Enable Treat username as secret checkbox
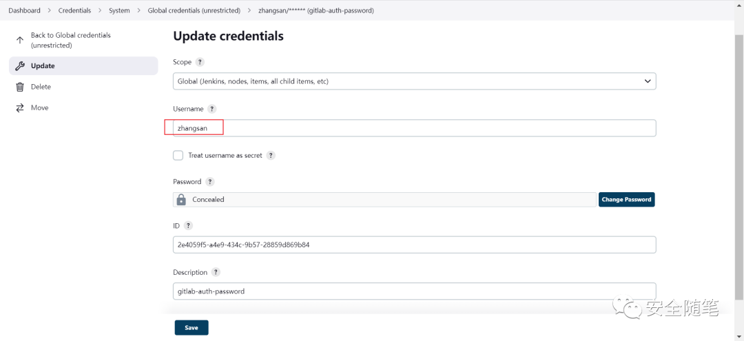The width and height of the screenshot is (744, 341). click(178, 156)
